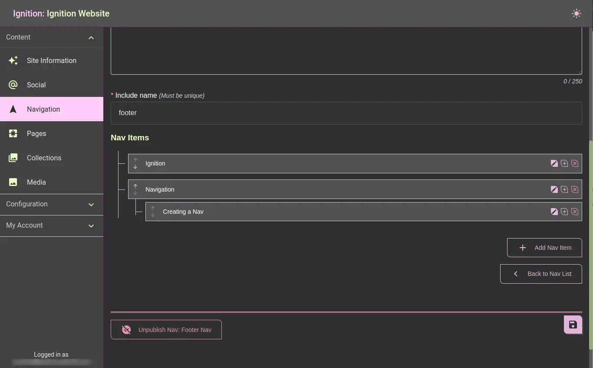Viewport: 593px width, 368px height.
Task: Select the Ignition nav item row label
Action: coord(155,163)
